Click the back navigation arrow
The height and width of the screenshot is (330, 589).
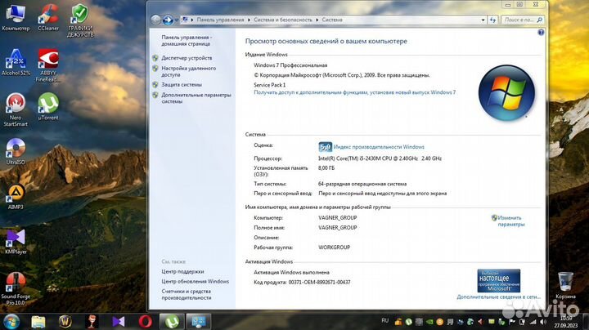pos(156,20)
